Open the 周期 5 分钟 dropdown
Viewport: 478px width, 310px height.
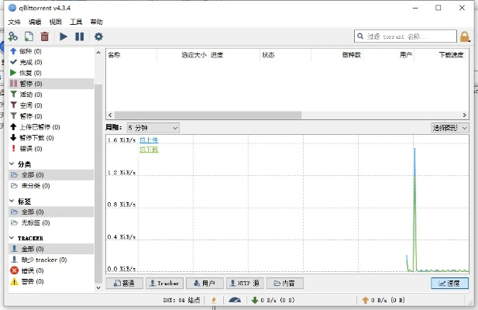point(152,127)
